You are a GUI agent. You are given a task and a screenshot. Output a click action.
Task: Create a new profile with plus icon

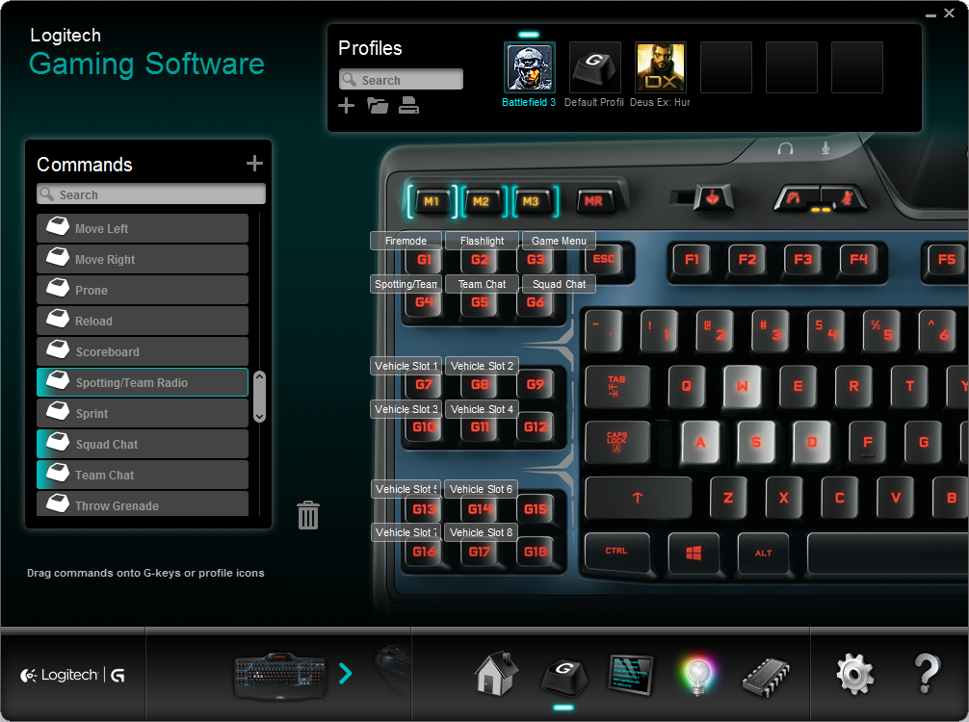pyautogui.click(x=346, y=106)
